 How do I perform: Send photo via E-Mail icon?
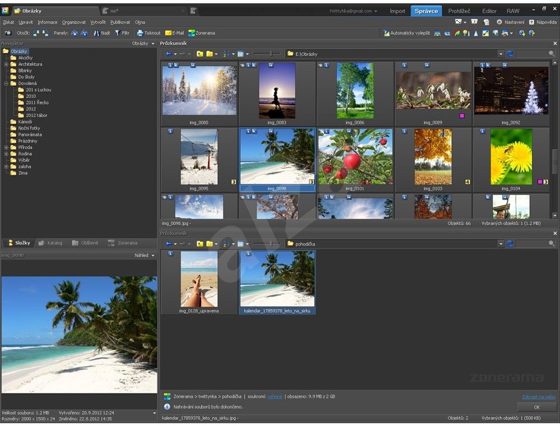(x=168, y=33)
